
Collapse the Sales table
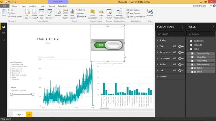(188, 49)
